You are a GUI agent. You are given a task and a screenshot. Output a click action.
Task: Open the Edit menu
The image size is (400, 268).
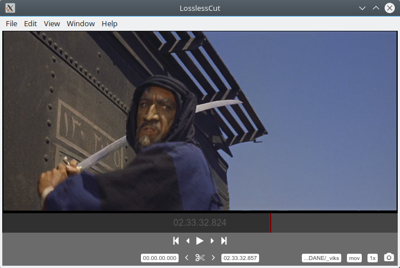pyautogui.click(x=30, y=24)
